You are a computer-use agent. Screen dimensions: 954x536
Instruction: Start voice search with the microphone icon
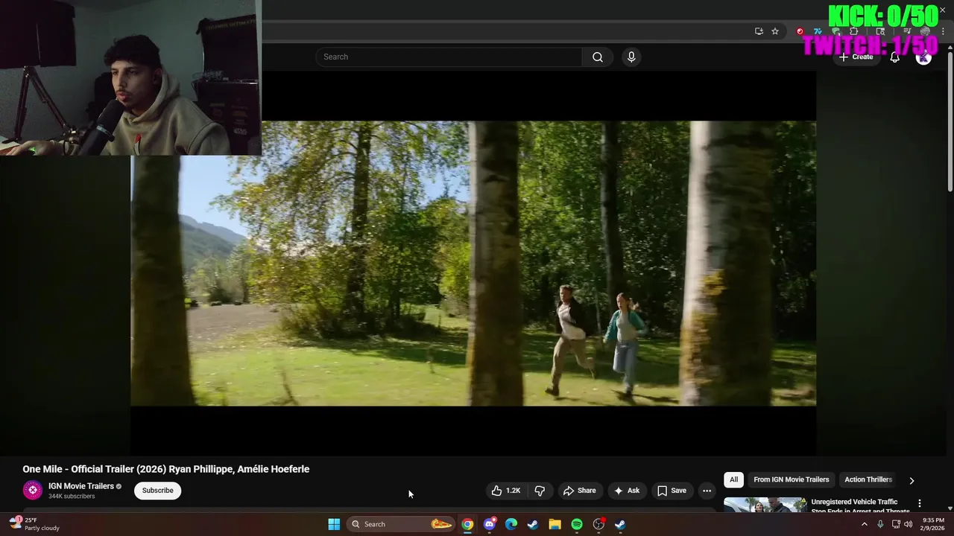[631, 57]
